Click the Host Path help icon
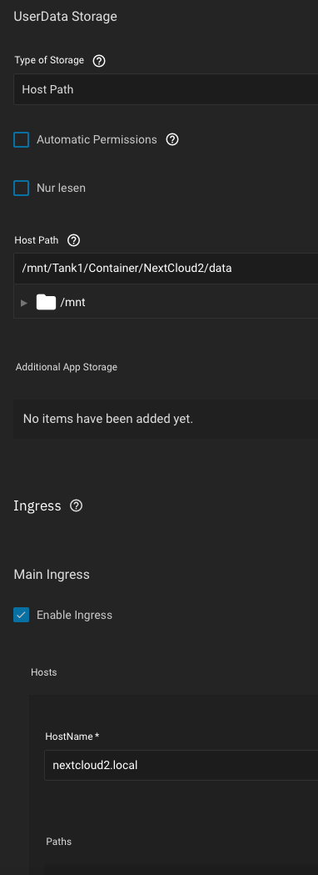 [x=73, y=240]
